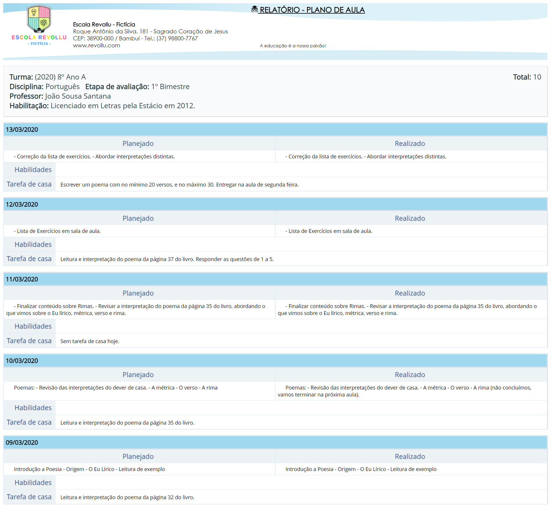Viewport: 551px width, 507px height.
Task: Click the CEP and telephone line
Action: click(x=135, y=38)
